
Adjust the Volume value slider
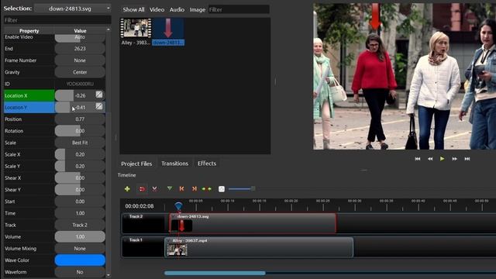click(x=80, y=236)
